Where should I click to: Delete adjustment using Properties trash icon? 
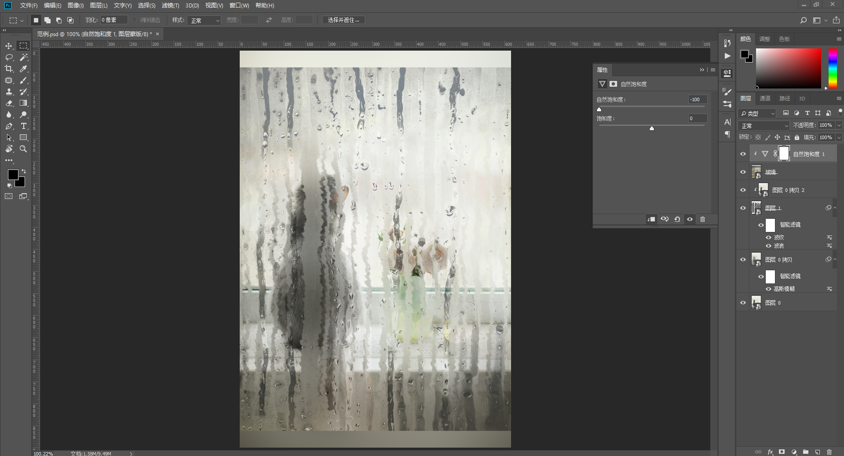(702, 219)
